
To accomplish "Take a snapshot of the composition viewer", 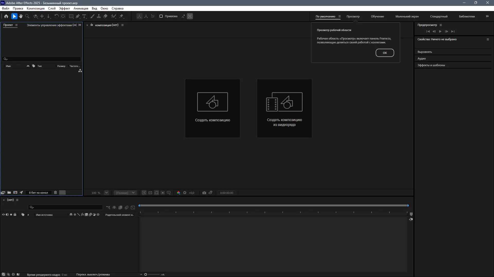I will pyautogui.click(x=204, y=193).
